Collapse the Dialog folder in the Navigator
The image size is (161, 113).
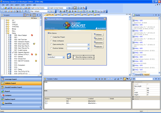[x=6, y=33]
